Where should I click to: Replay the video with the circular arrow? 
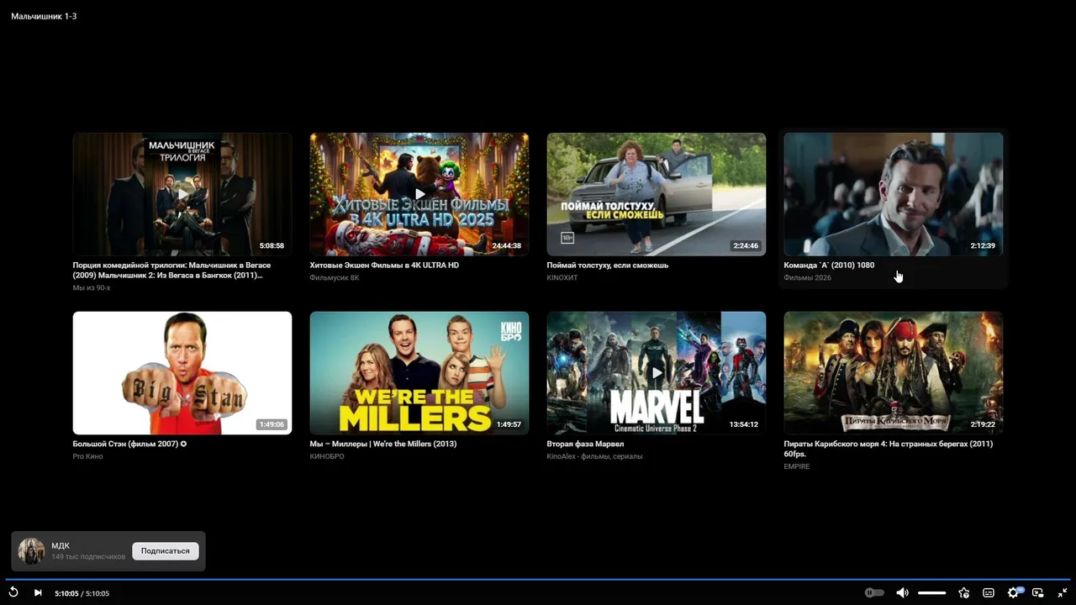[13, 592]
